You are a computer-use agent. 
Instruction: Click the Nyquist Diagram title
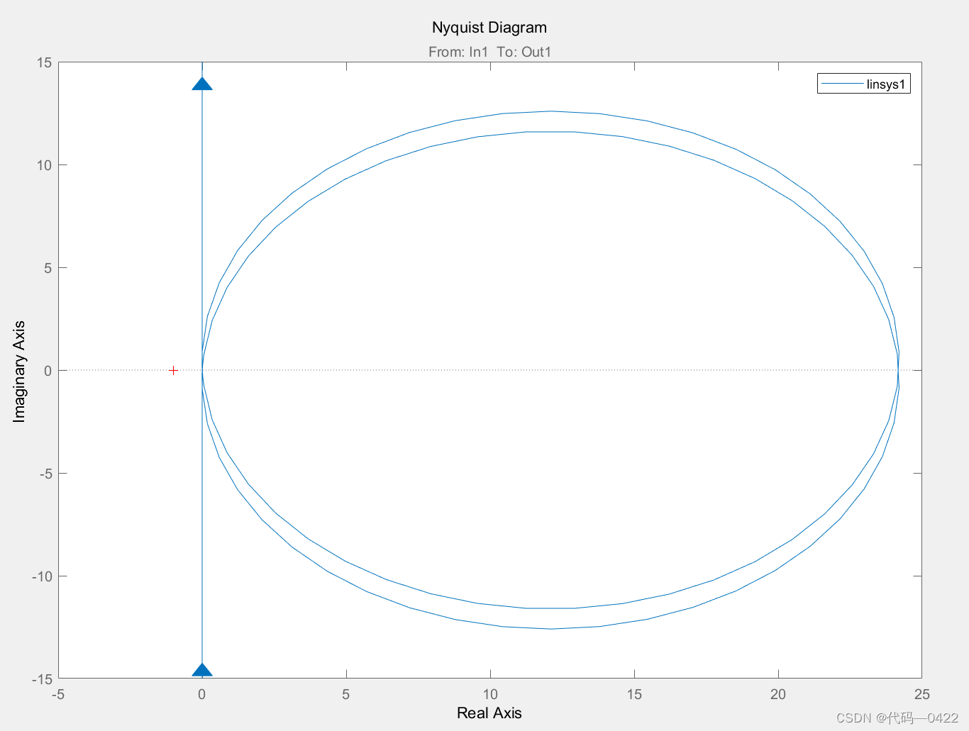489,28
